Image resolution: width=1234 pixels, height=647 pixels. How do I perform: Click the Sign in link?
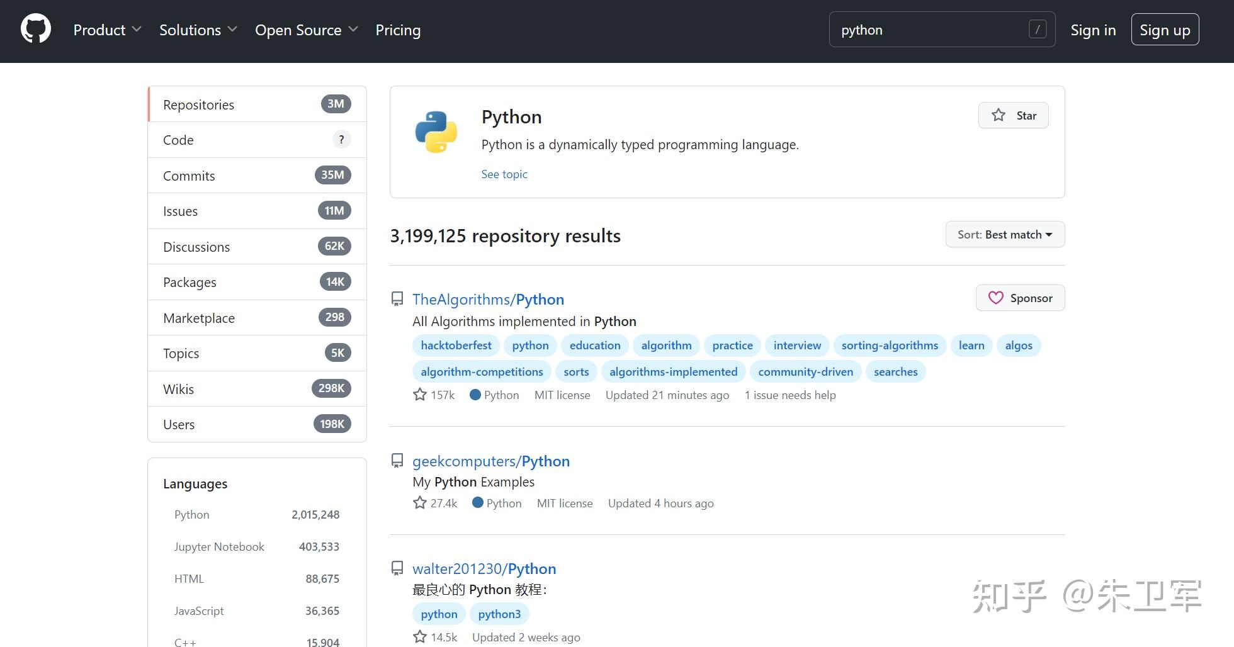tap(1093, 30)
